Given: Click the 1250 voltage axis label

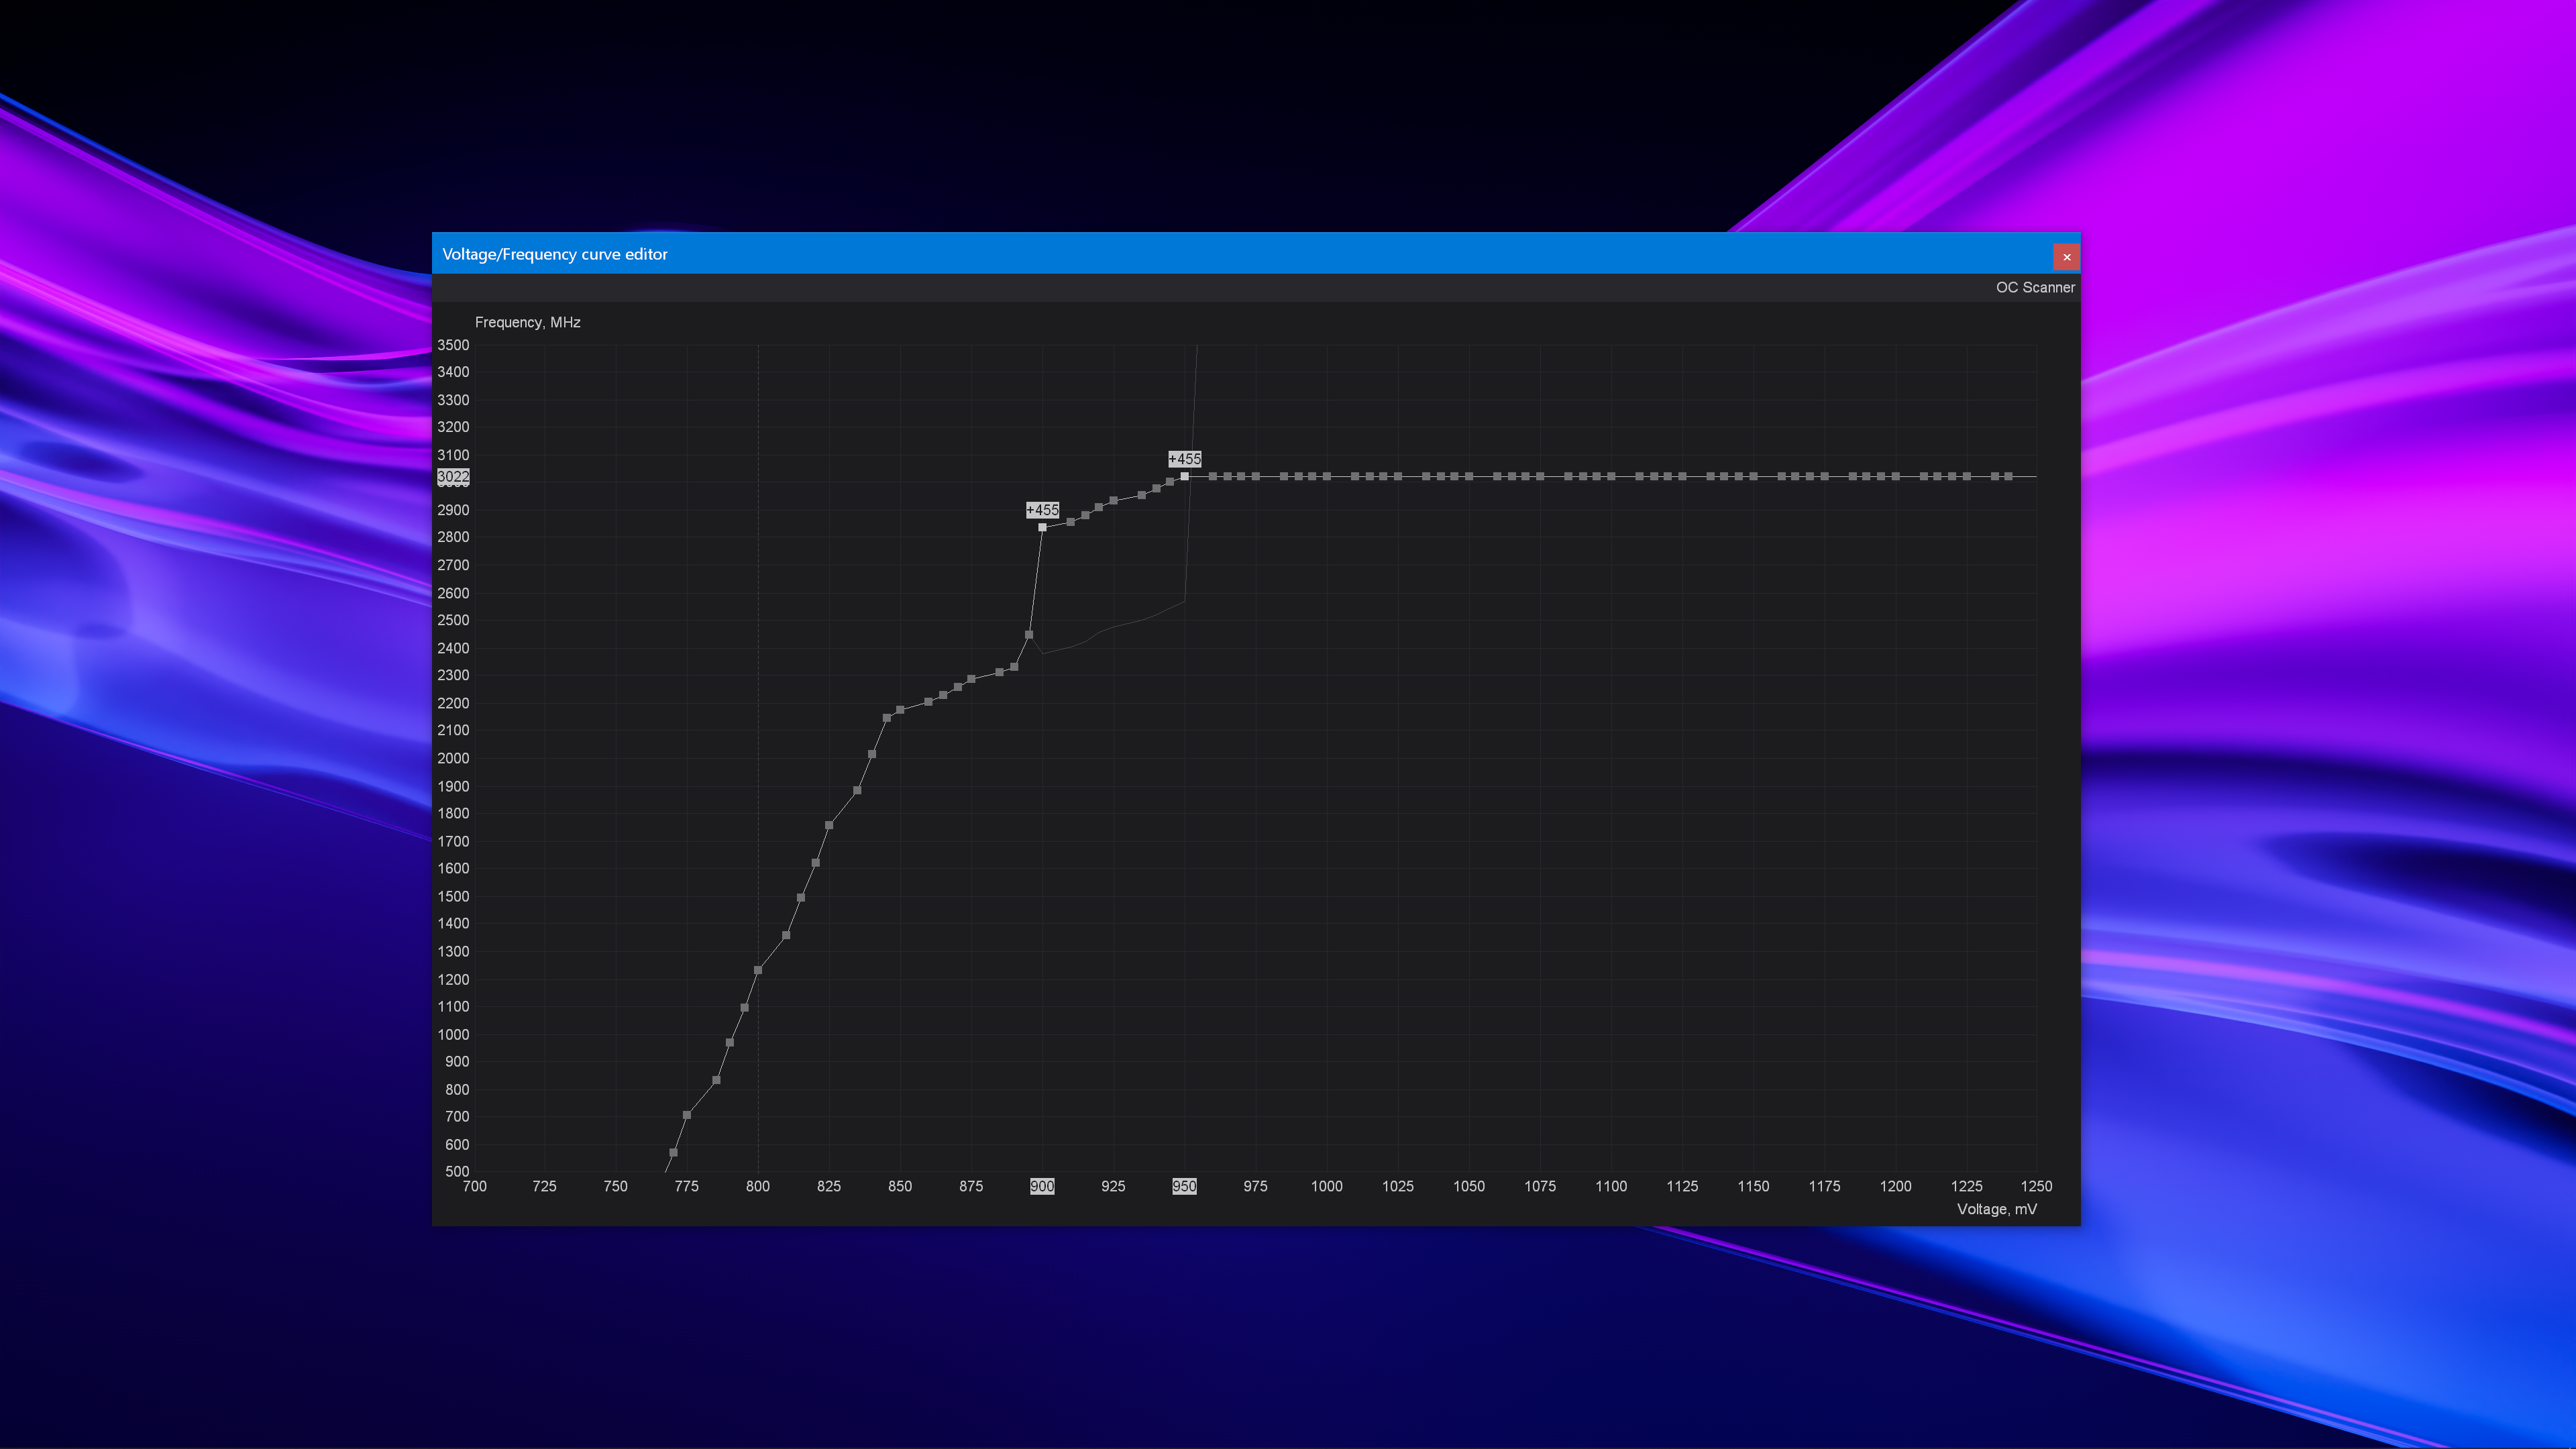Looking at the screenshot, I should click(2036, 1186).
